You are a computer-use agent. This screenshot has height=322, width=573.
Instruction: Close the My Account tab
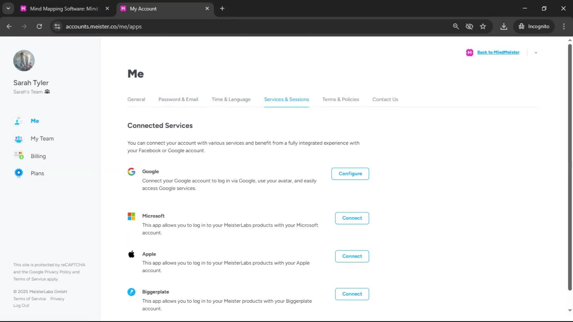click(x=207, y=9)
